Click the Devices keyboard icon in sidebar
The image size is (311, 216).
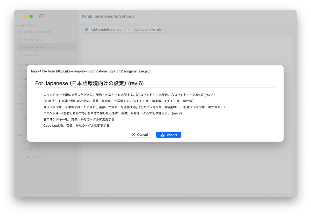[x=20, y=71]
